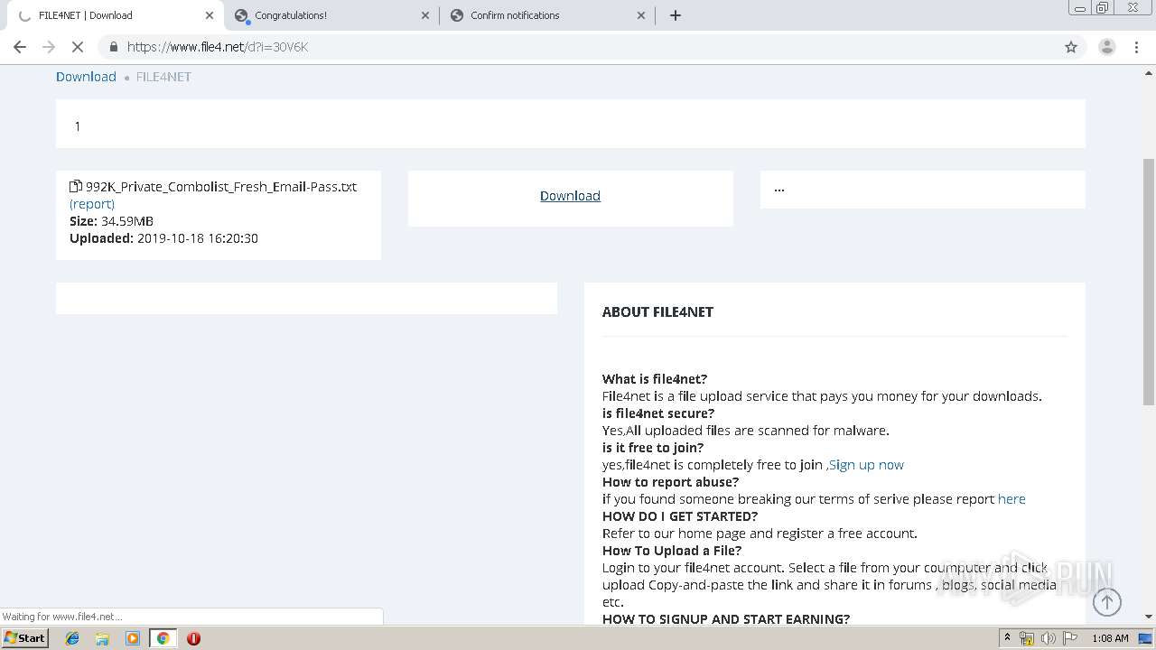
Task: Click the FILE4NET breadcrumb text
Action: 163,77
